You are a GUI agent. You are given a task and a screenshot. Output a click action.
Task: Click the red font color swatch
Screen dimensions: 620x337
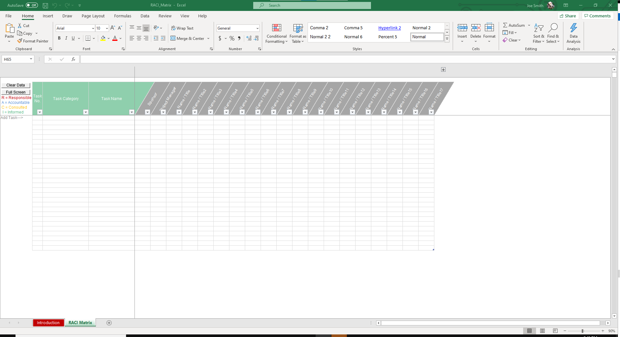coord(115,38)
